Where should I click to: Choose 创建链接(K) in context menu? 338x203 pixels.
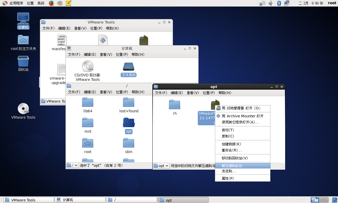pyautogui.click(x=242, y=144)
